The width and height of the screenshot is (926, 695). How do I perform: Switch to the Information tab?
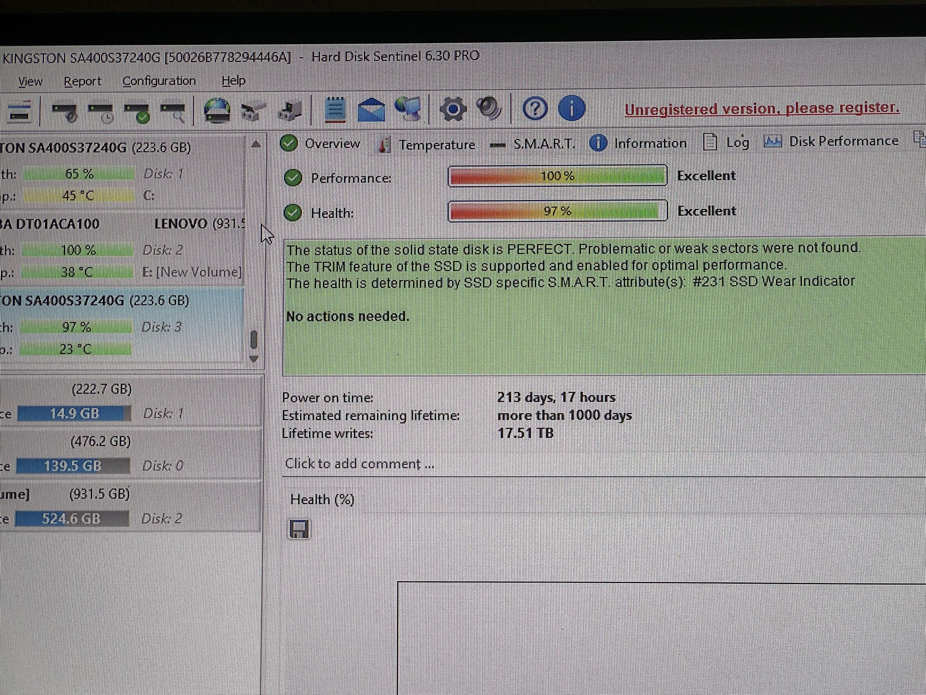tap(637, 143)
